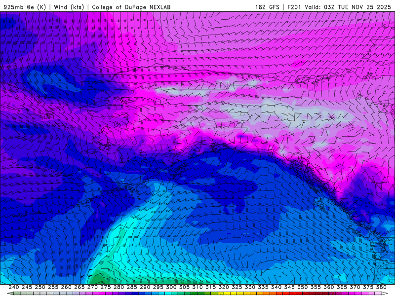Screen dimensions: 395x296
Task: Click the 305 value on color scale
Action: tap(184, 287)
